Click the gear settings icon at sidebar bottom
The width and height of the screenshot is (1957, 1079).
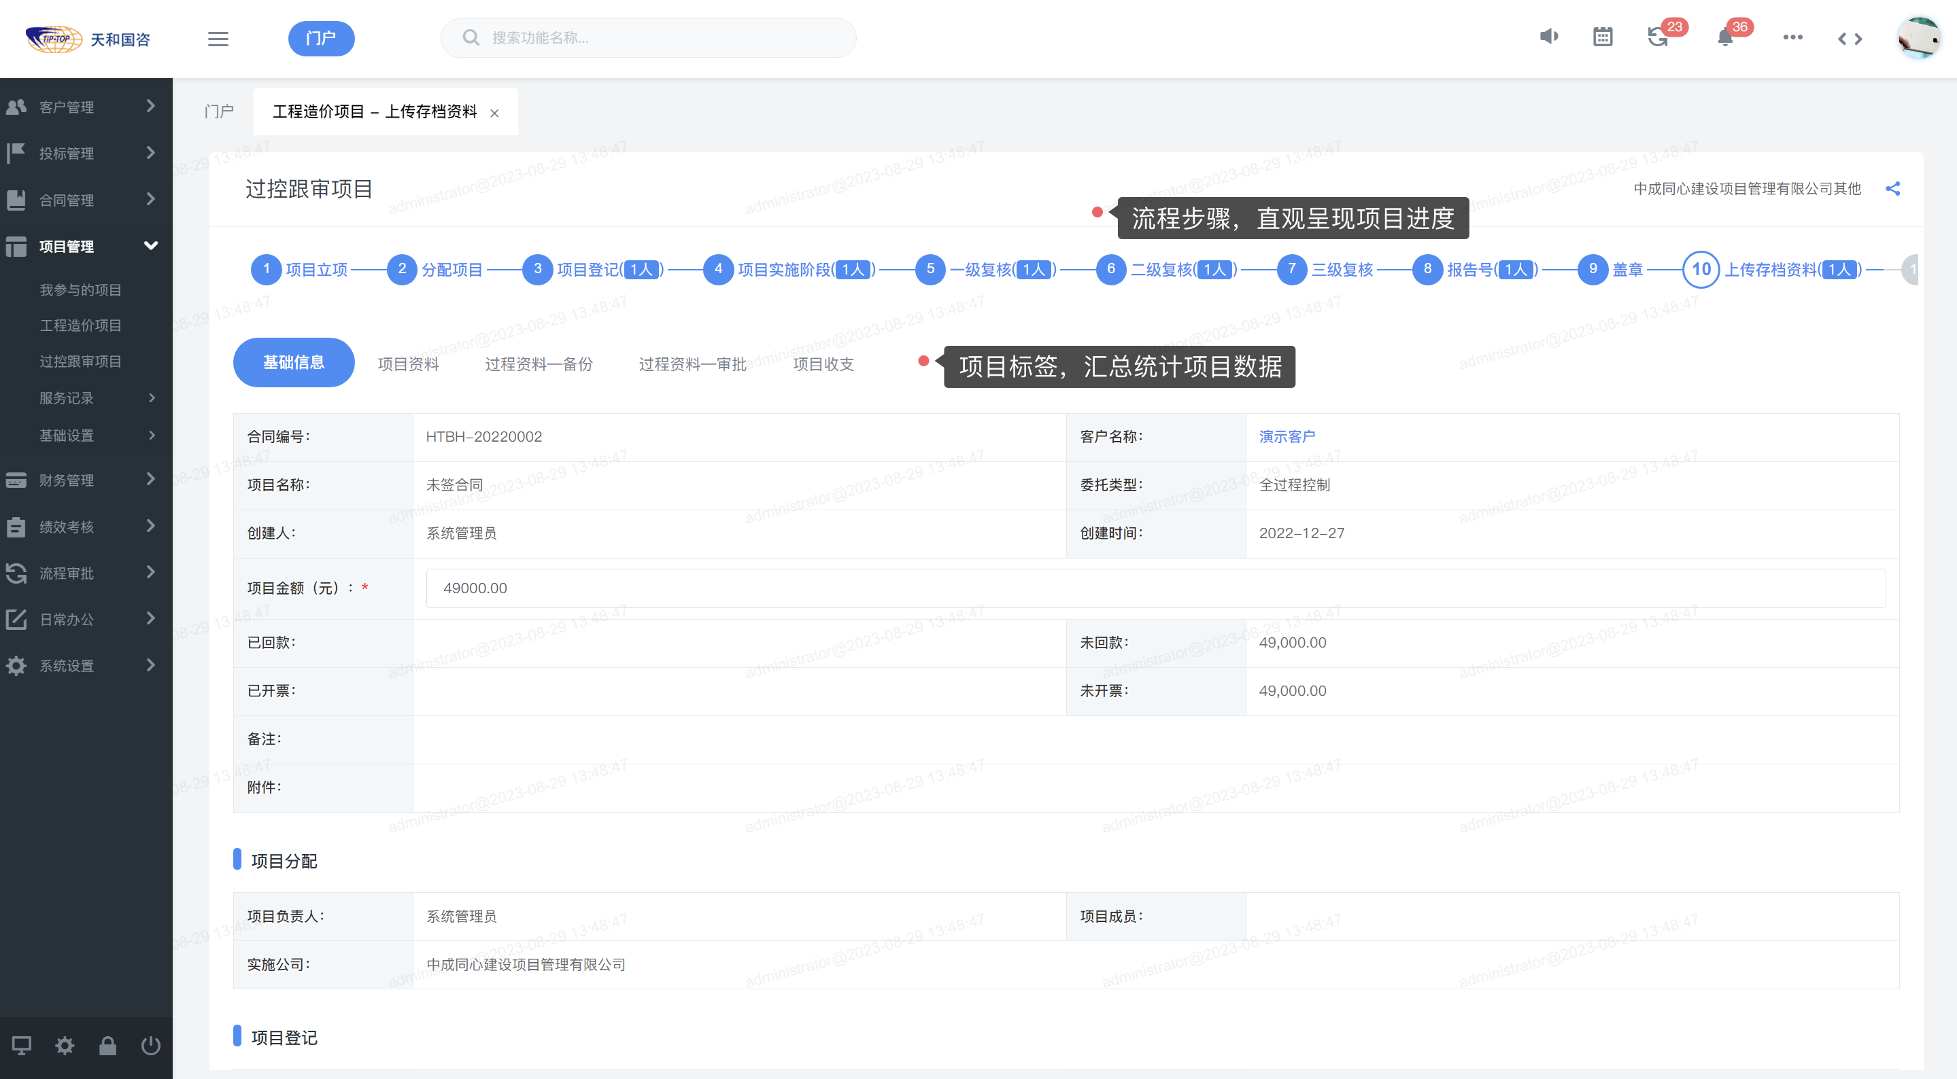(x=65, y=1046)
